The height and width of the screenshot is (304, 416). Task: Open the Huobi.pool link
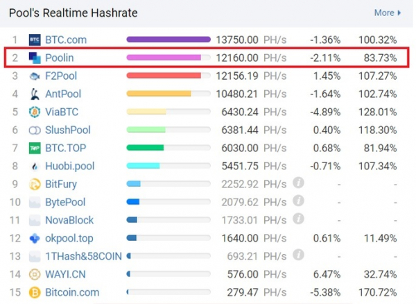(x=70, y=166)
